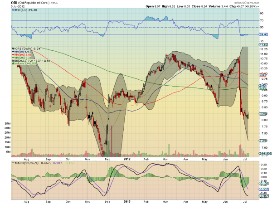
Task: Click the -0.307 signal value tag on right axis
Action: pyautogui.click(x=264, y=189)
